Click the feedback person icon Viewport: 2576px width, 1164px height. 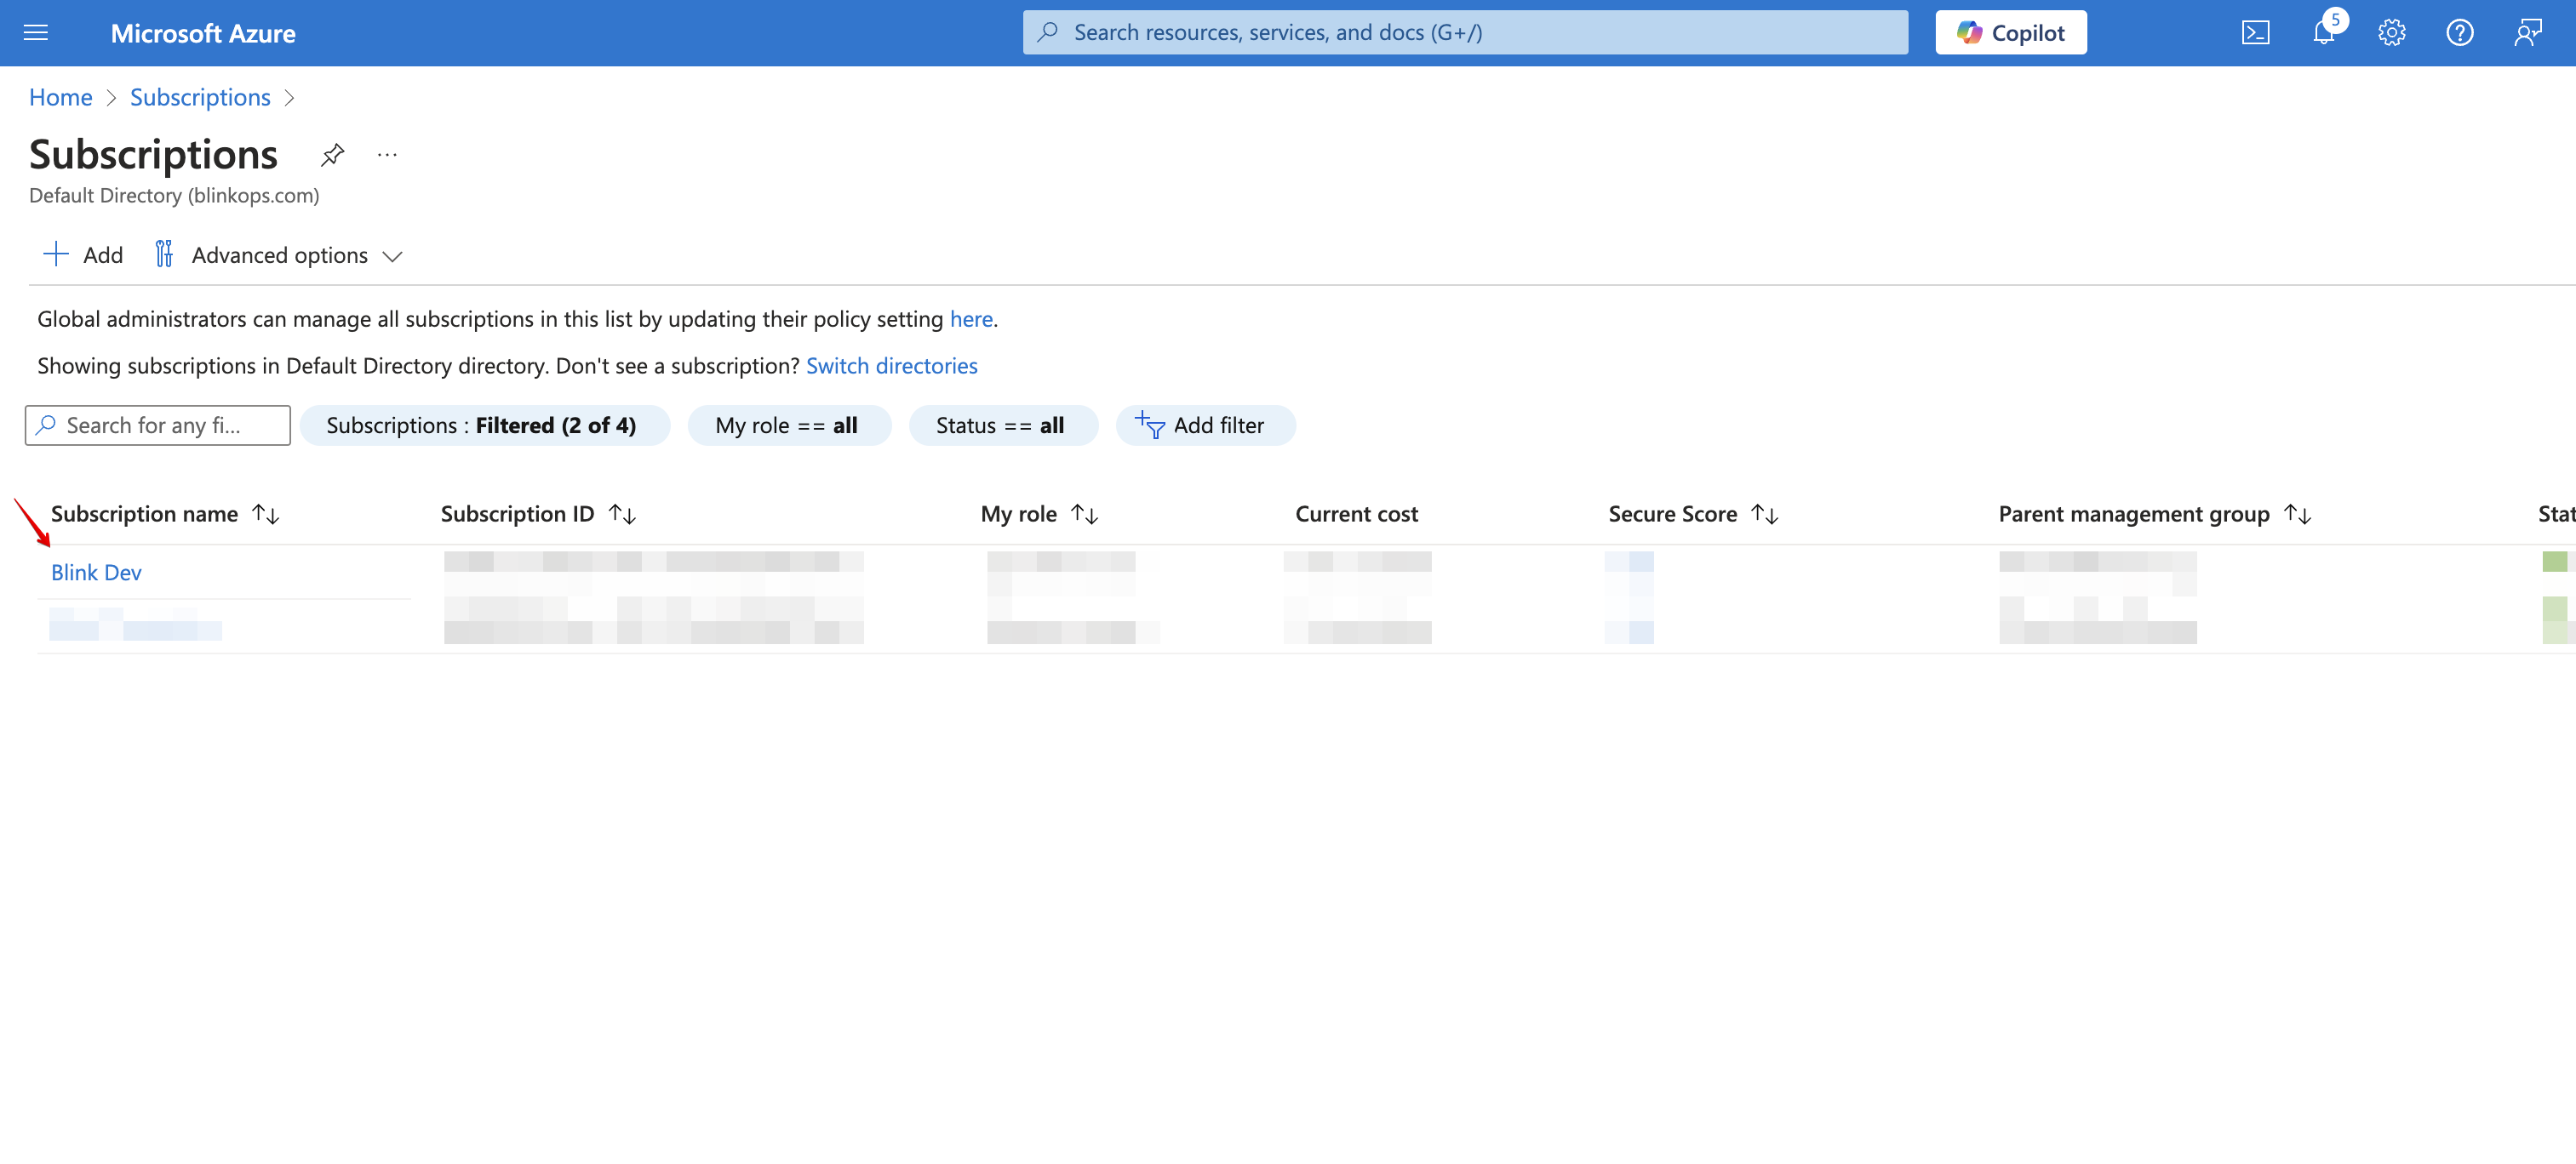click(x=2527, y=33)
